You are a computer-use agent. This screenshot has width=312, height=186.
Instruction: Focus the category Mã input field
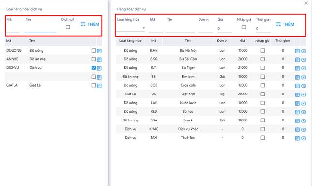[x=13, y=28]
